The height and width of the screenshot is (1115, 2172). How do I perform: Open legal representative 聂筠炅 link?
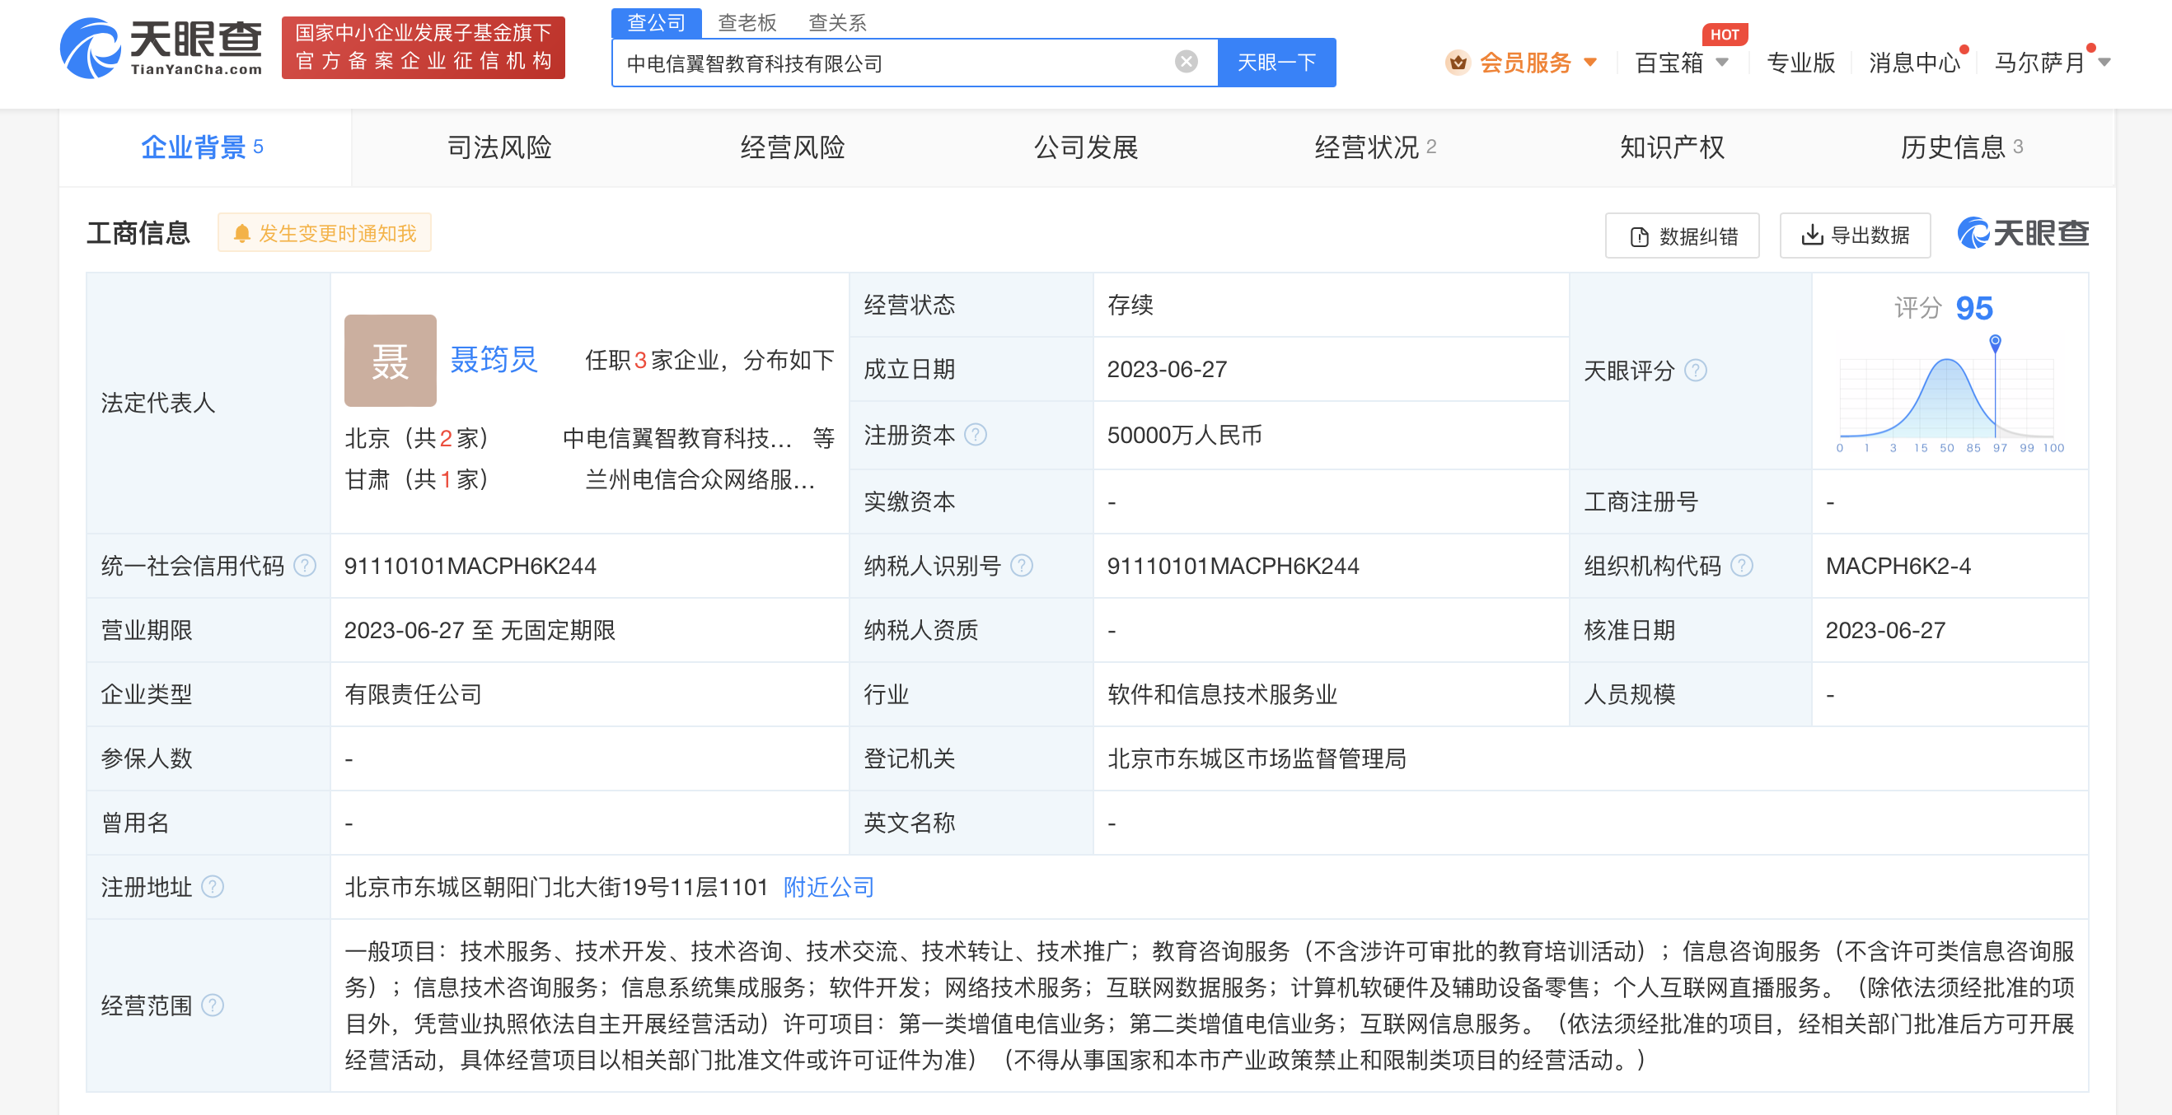[494, 360]
